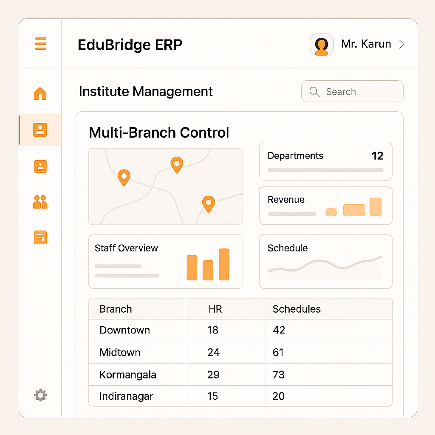Open the reports document sidebar icon
This screenshot has width=435, height=435.
[x=40, y=237]
